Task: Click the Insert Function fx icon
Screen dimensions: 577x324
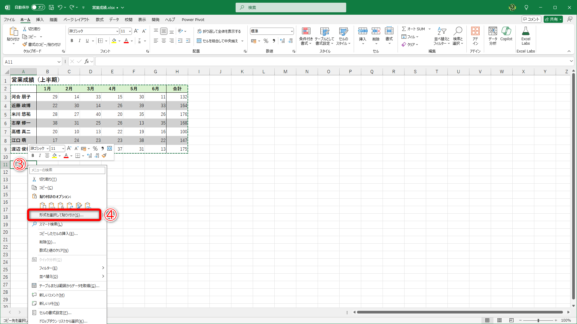Action: (x=87, y=61)
